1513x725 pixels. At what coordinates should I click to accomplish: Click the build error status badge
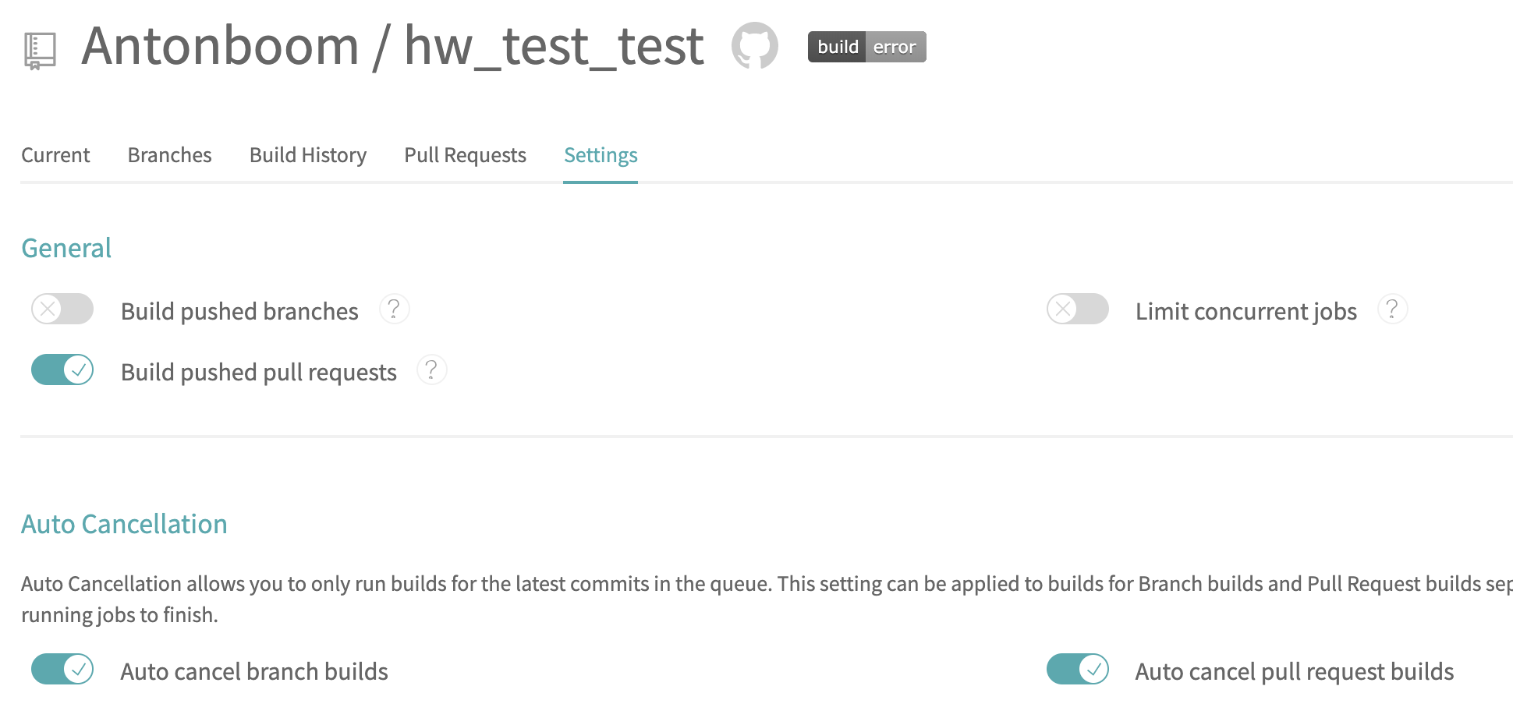pyautogui.click(x=866, y=47)
